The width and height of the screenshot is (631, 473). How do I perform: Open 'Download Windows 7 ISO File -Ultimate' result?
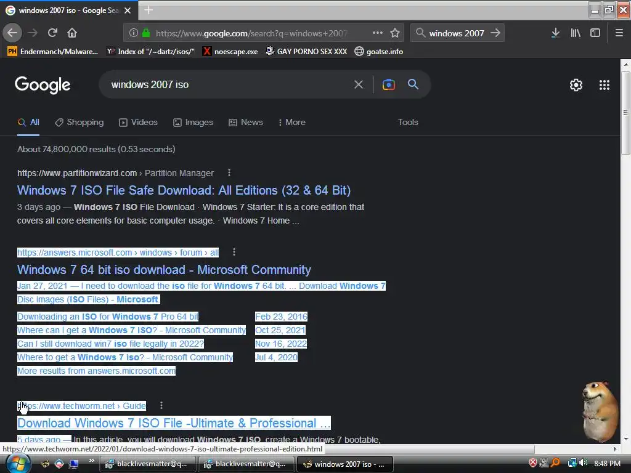pyautogui.click(x=174, y=423)
